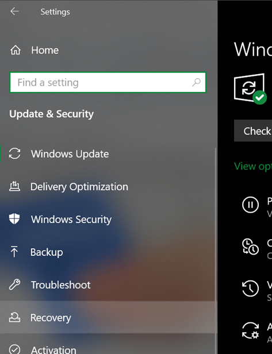The height and width of the screenshot is (354, 272).
Task: Click the Activation checkmark circle icon
Action: point(15,349)
